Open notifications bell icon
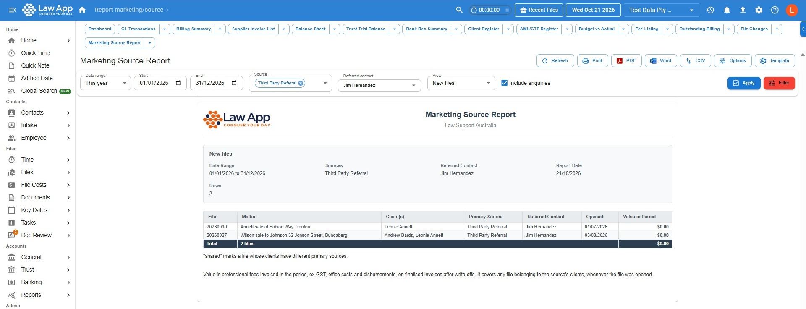Viewport: 806px width, 309px height. pos(727,10)
